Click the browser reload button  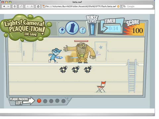[15, 6]
